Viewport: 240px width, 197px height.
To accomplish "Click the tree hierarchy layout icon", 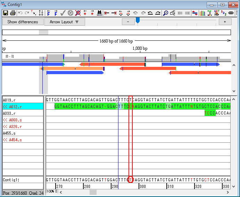I will coord(173,13).
